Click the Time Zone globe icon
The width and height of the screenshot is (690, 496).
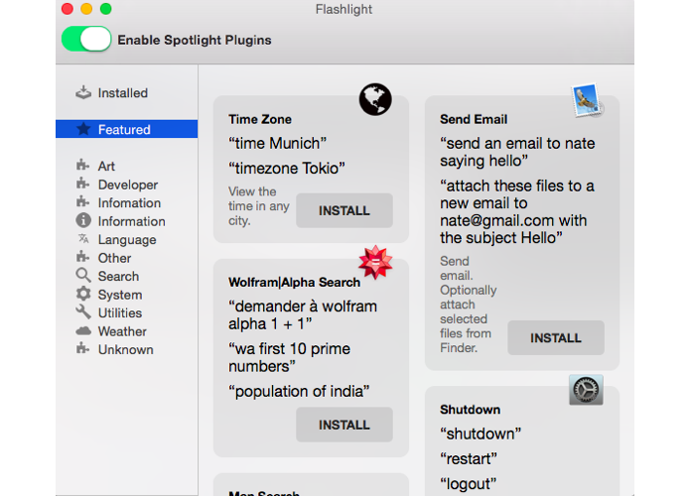pyautogui.click(x=375, y=99)
